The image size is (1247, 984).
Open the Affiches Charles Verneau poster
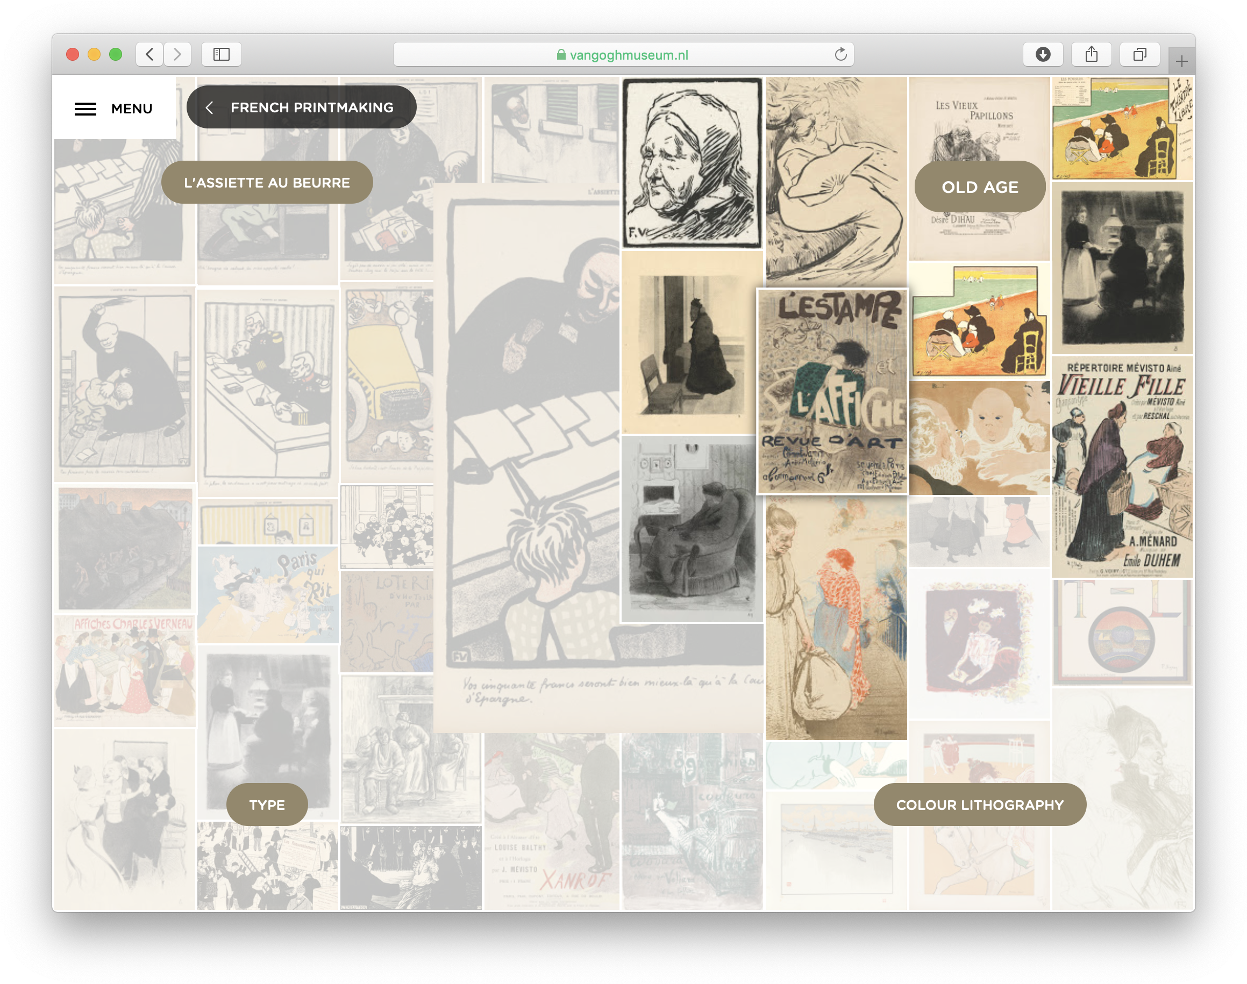(125, 671)
